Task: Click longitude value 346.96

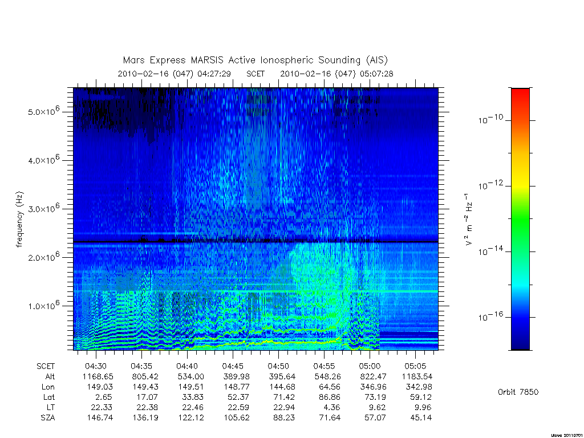Action: click(x=373, y=387)
